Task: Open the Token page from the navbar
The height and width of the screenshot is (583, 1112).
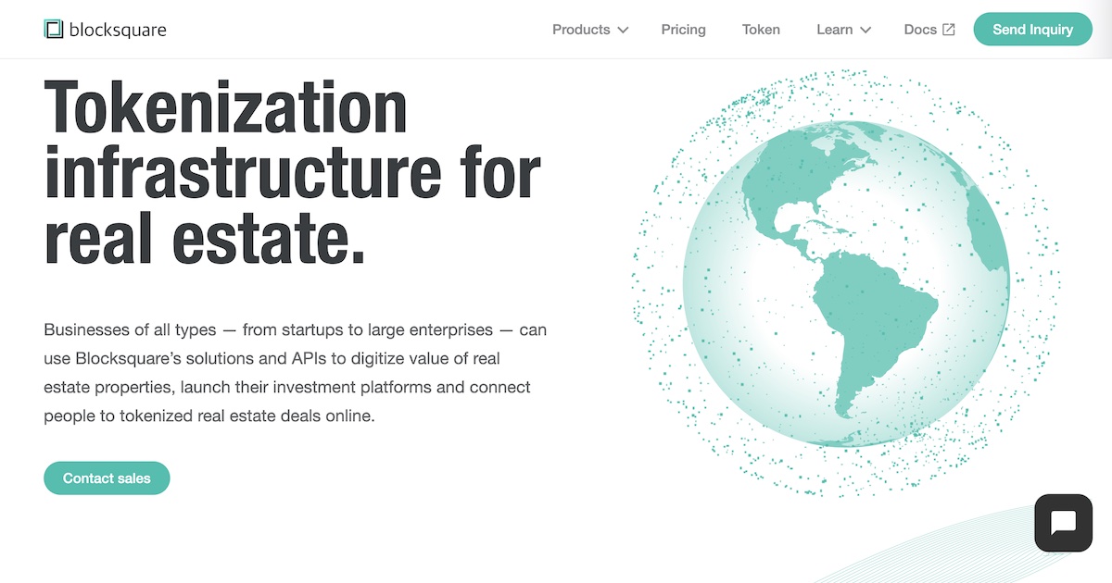Action: click(761, 29)
